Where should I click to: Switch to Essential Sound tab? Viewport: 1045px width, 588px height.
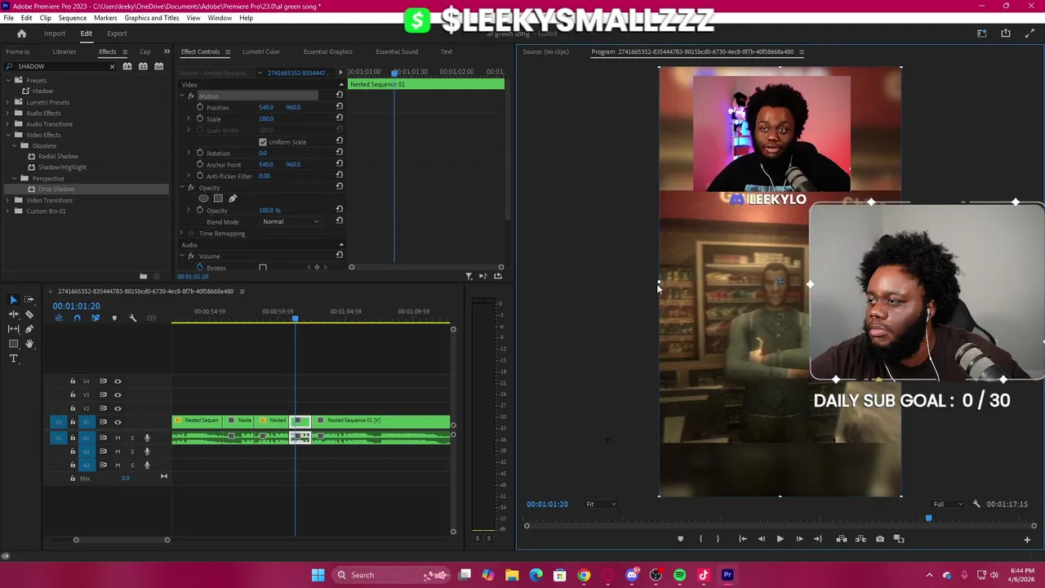tap(397, 52)
